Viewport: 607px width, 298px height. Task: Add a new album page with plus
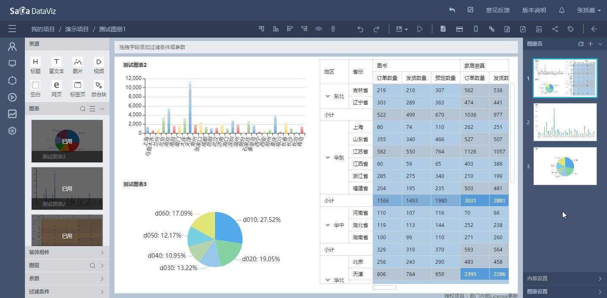(x=591, y=44)
